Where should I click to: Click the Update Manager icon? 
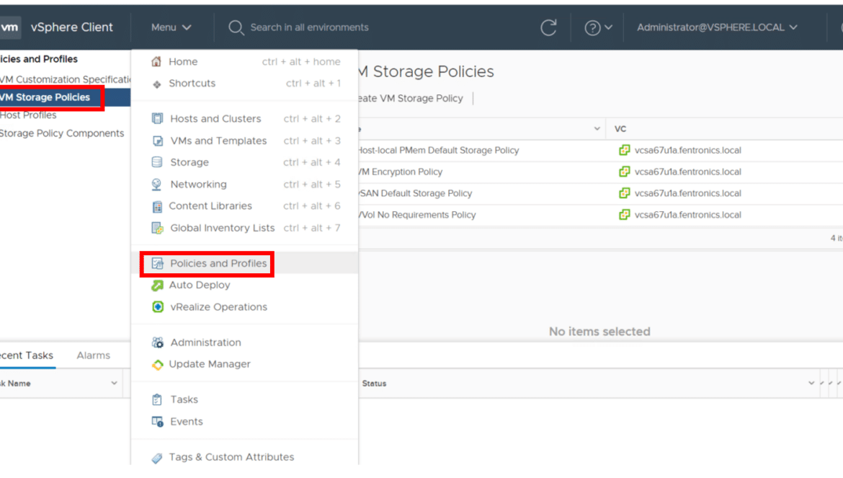[x=157, y=365]
